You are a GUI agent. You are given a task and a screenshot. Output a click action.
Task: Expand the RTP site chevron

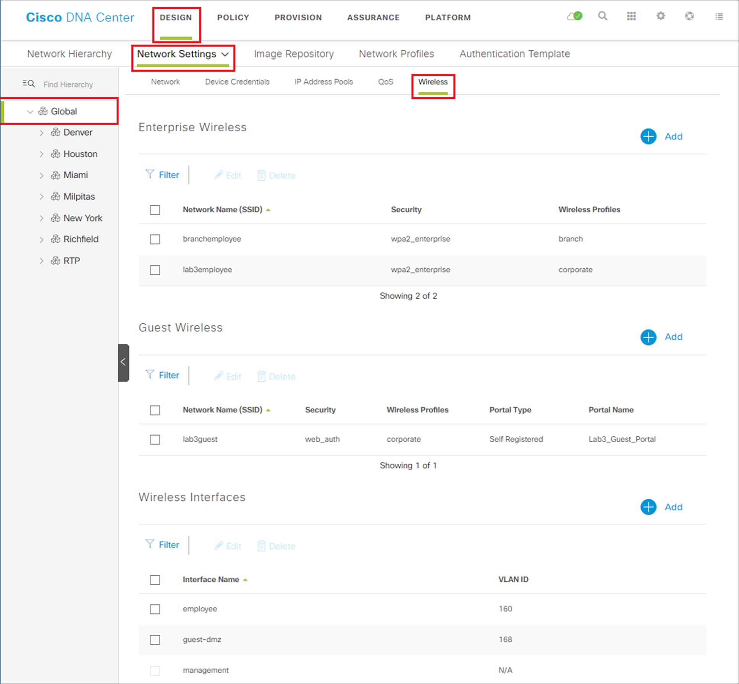point(41,261)
